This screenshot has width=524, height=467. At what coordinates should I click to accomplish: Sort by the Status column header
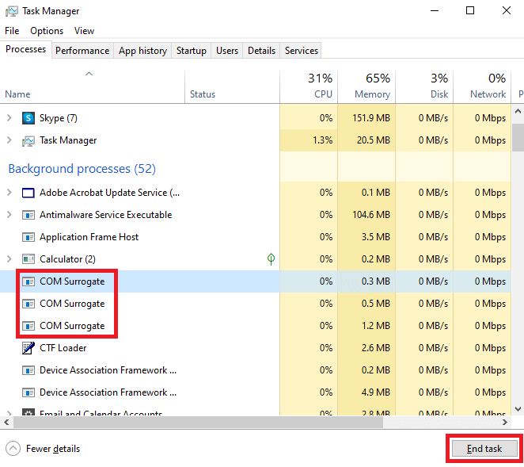(232, 86)
